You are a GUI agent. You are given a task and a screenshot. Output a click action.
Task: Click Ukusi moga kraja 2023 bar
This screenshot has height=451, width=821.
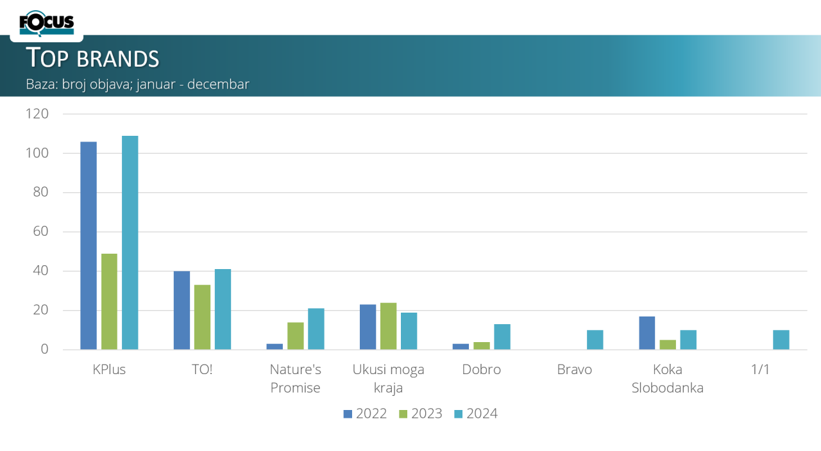(x=389, y=326)
